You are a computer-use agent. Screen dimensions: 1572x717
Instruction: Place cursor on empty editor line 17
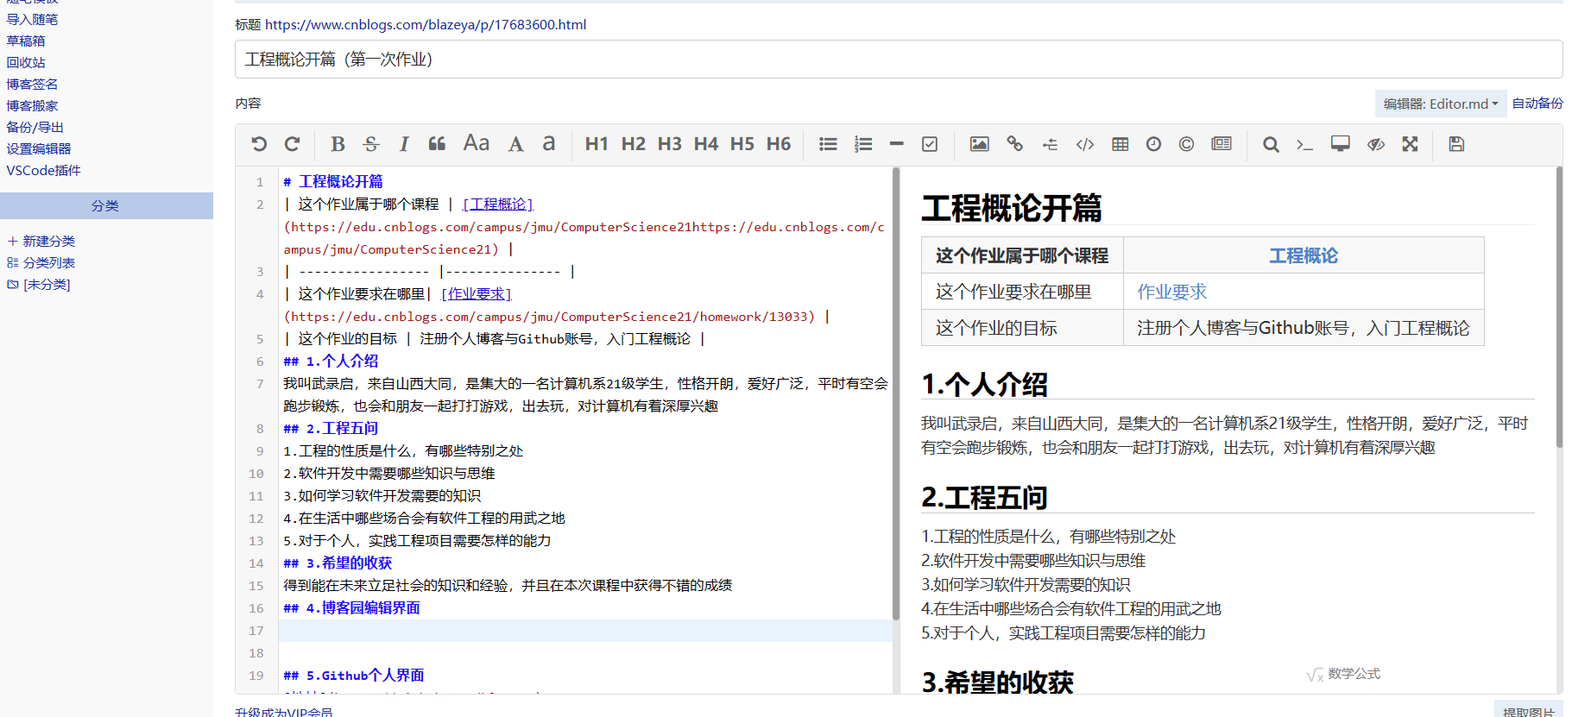tap(585, 631)
